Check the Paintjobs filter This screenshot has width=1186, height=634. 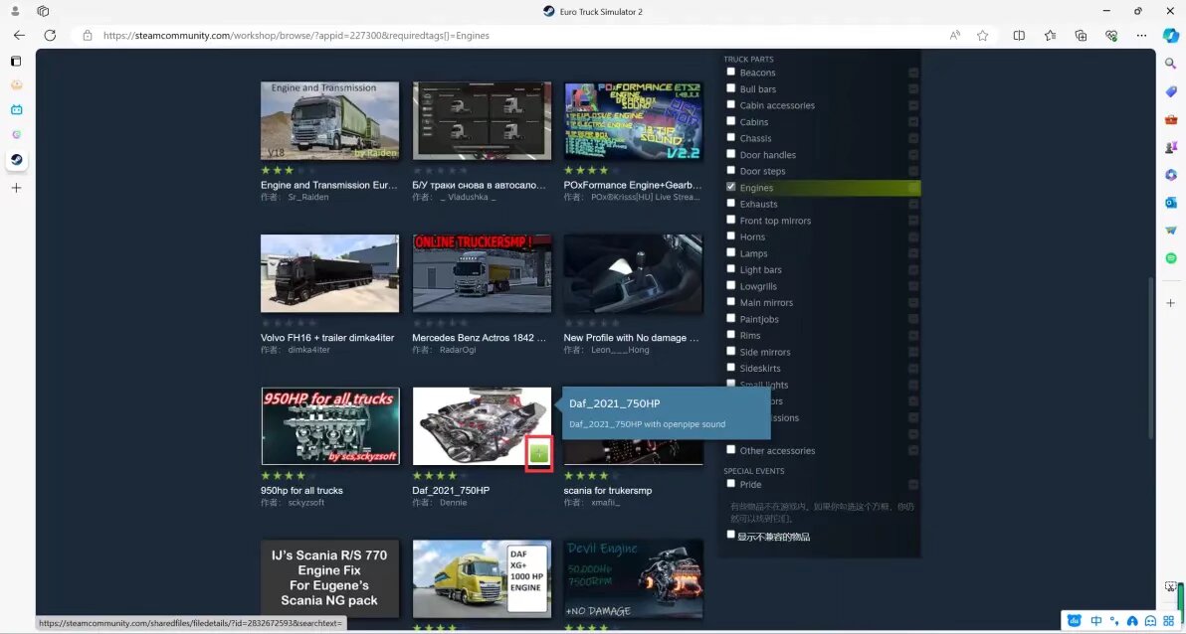pos(730,318)
